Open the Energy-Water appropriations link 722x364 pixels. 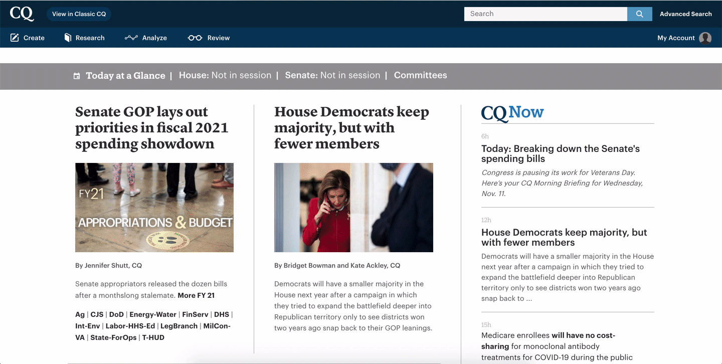pyautogui.click(x=153, y=314)
